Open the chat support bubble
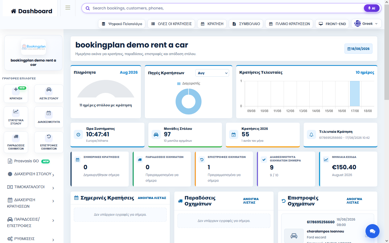This screenshot has height=243, width=389. point(373,231)
